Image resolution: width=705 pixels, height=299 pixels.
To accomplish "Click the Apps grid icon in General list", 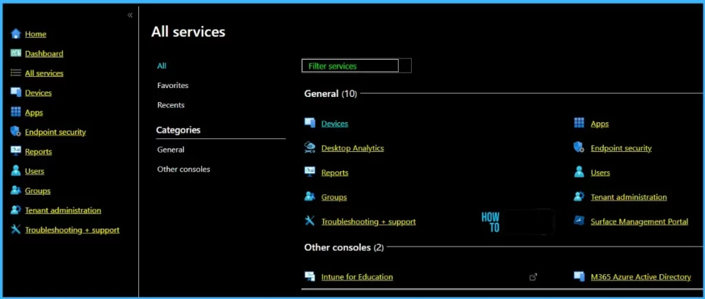I will tap(579, 124).
